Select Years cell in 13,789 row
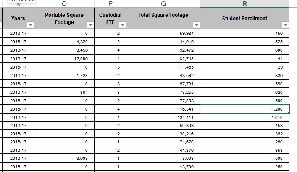The image size is (297, 172). 18,167
